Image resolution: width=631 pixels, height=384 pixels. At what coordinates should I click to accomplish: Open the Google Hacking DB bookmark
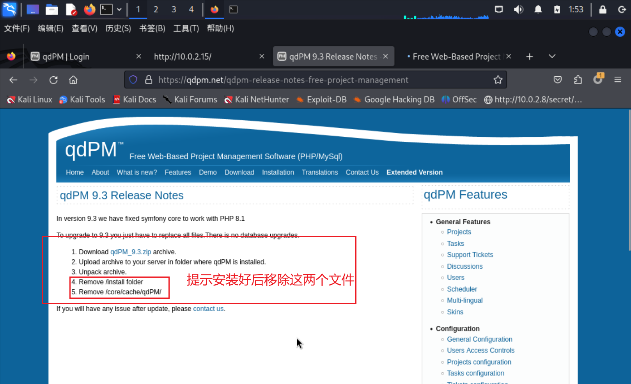pos(394,100)
